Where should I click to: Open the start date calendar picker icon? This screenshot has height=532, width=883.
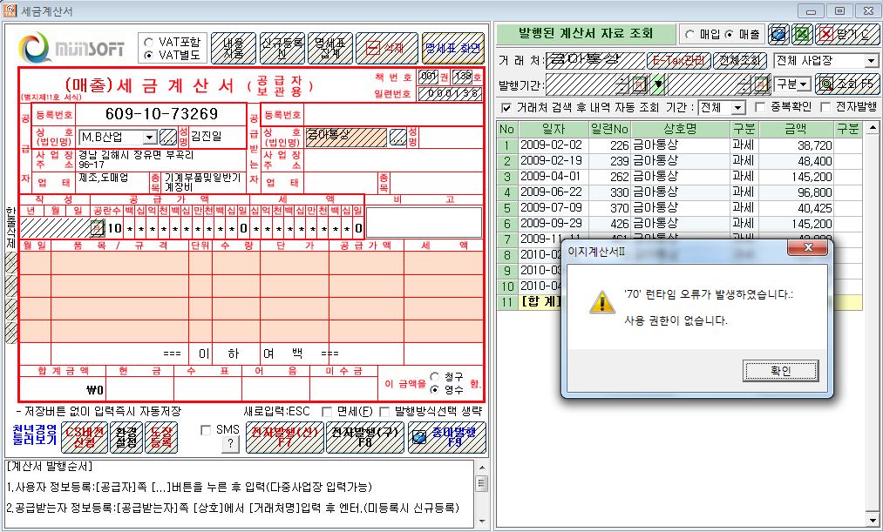[x=640, y=85]
